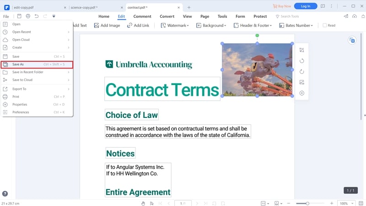
Task: Select the hand tool in status bar
Action: (143, 203)
